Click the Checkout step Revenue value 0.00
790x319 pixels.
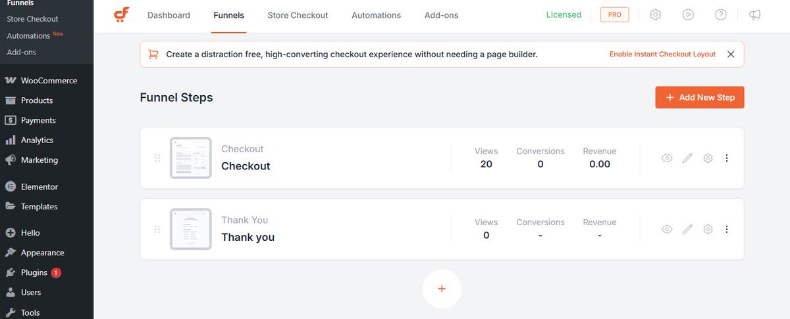click(x=600, y=164)
